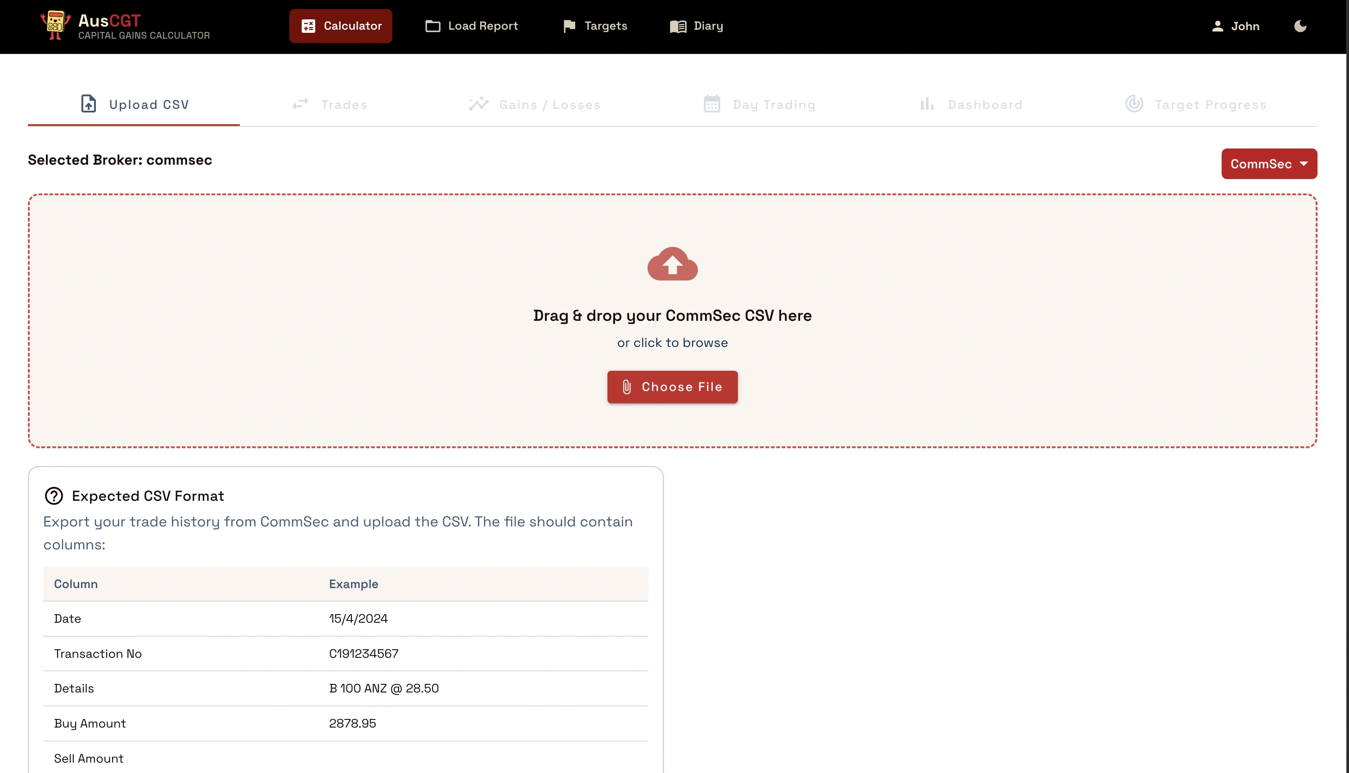
Task: View the Target Progress tab
Action: pos(1196,104)
